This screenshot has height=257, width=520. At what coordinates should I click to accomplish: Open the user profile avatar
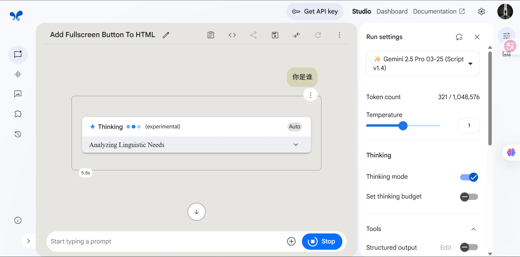click(505, 11)
